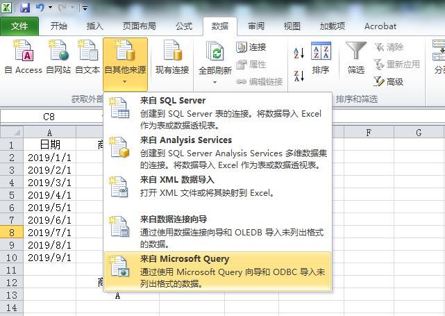Image resolution: width=445 pixels, height=316 pixels.
Task: Select row 1 header
Action: pos(12,144)
